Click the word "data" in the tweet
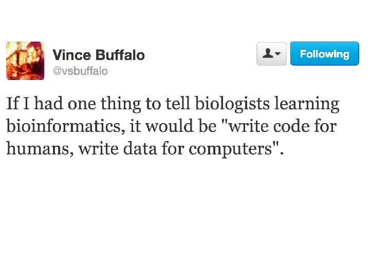370x277 pixels. (143, 148)
